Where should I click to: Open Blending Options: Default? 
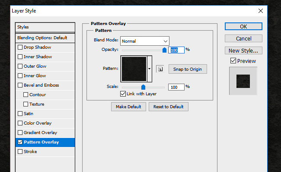pos(45,38)
